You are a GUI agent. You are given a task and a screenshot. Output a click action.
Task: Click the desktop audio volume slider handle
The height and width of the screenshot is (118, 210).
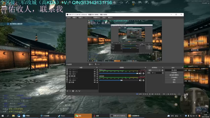click(x=122, y=80)
